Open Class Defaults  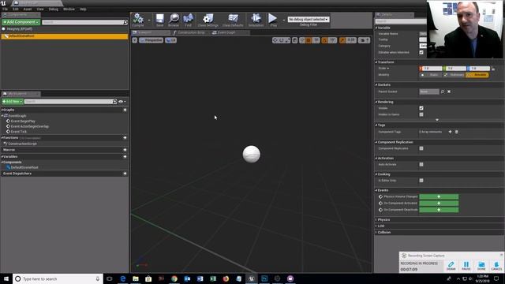233,20
